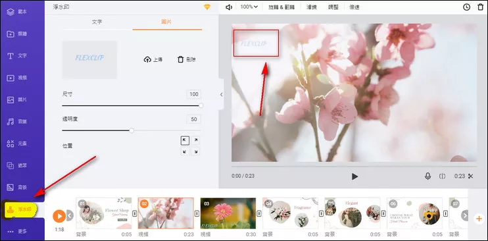488x241 pixels.
Task: Click the transition icon after scene 06
Action: [x=446, y=213]
